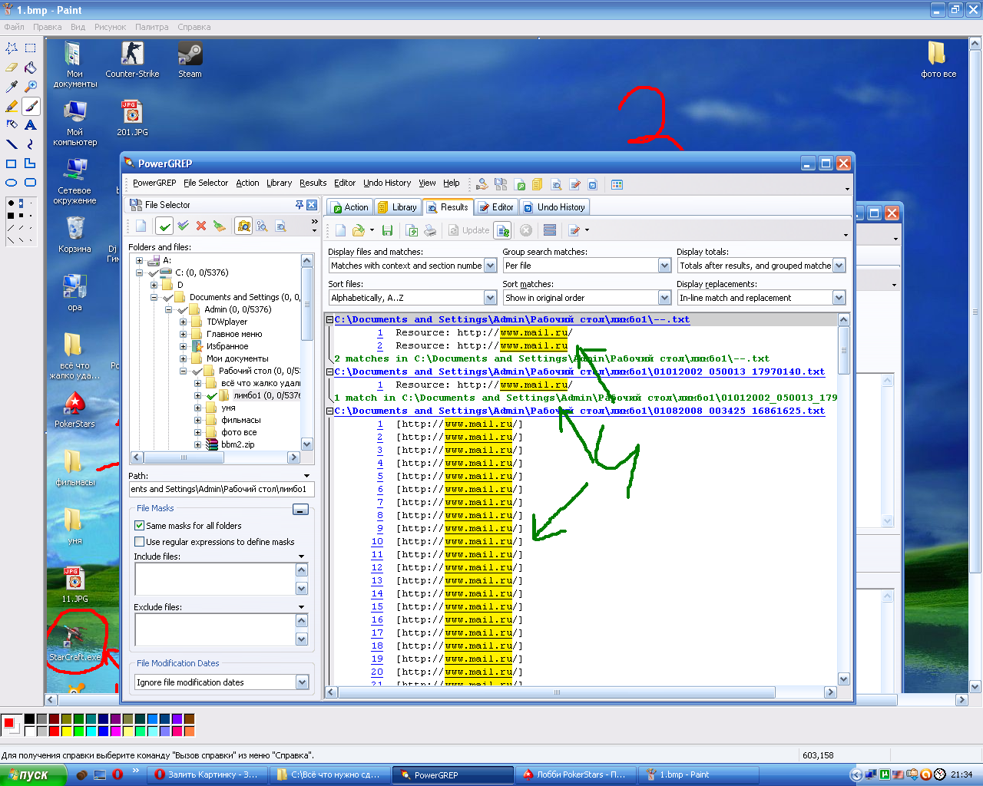Image resolution: width=983 pixels, height=786 pixels.
Task: Choose the Fill With Color bucket tool
Action: [31, 67]
